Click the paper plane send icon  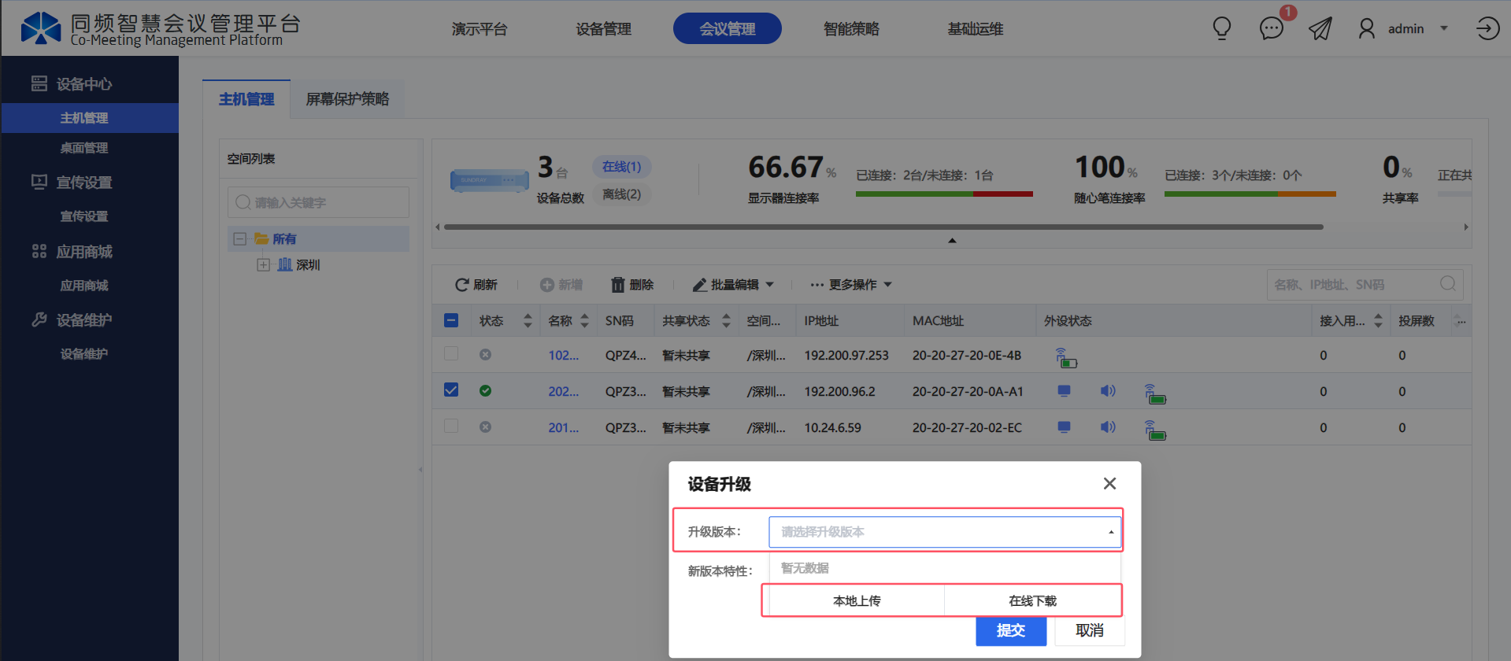pyautogui.click(x=1320, y=29)
